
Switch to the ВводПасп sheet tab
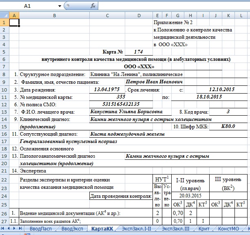click(41, 229)
